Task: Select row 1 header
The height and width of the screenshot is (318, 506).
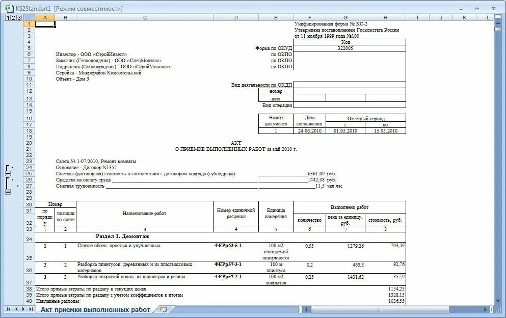Action: click(x=29, y=23)
